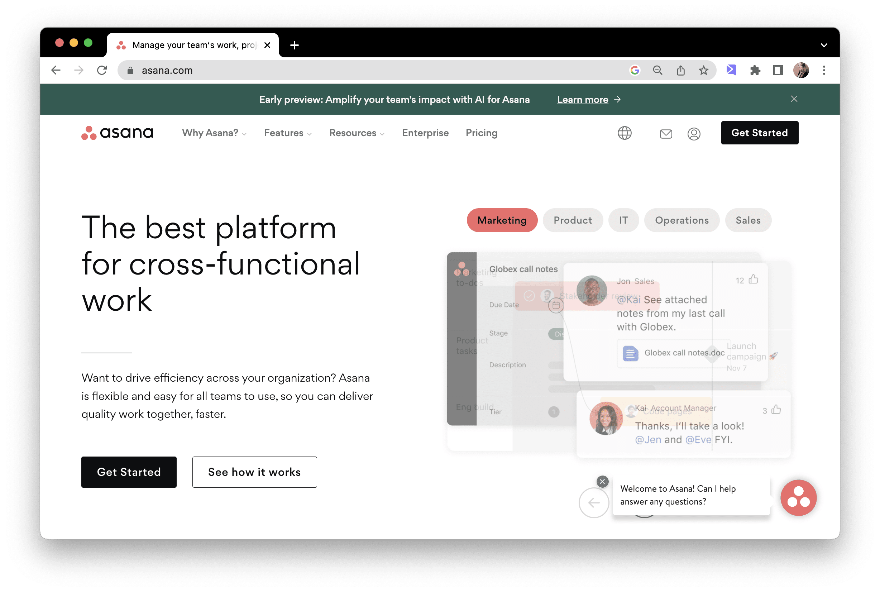Click Kai's avatar photo
This screenshot has height=592, width=880.
[x=606, y=418]
